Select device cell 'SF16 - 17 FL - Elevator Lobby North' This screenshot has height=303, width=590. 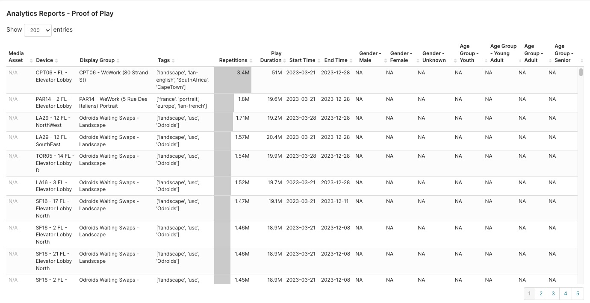54,209
